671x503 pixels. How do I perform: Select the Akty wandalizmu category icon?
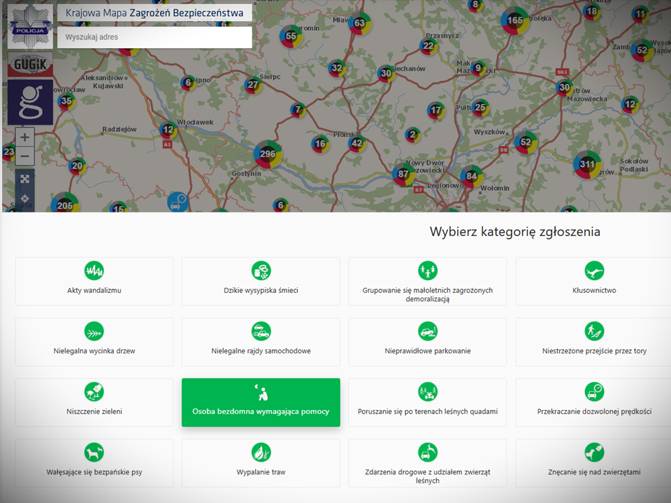click(94, 271)
